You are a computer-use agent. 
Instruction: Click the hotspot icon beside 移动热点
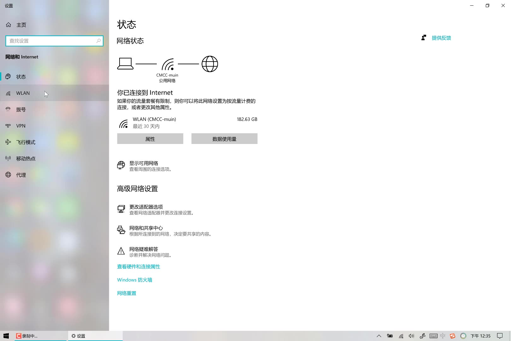click(x=8, y=158)
